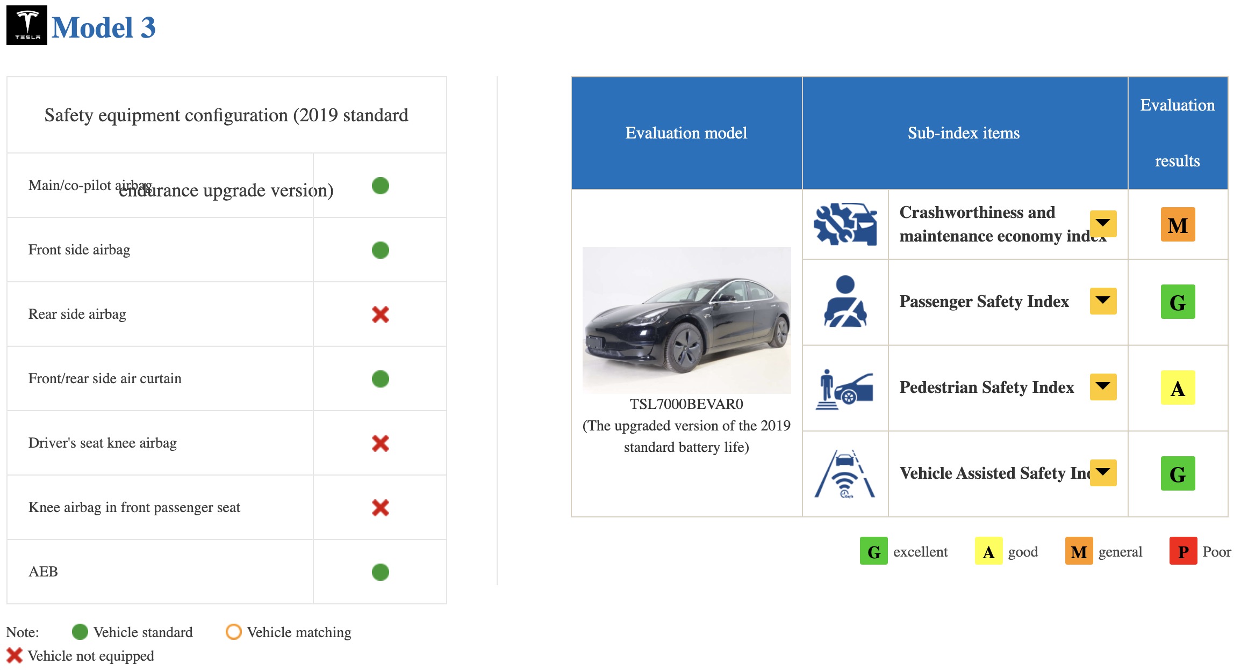Click the Model 3 heading link

104,27
